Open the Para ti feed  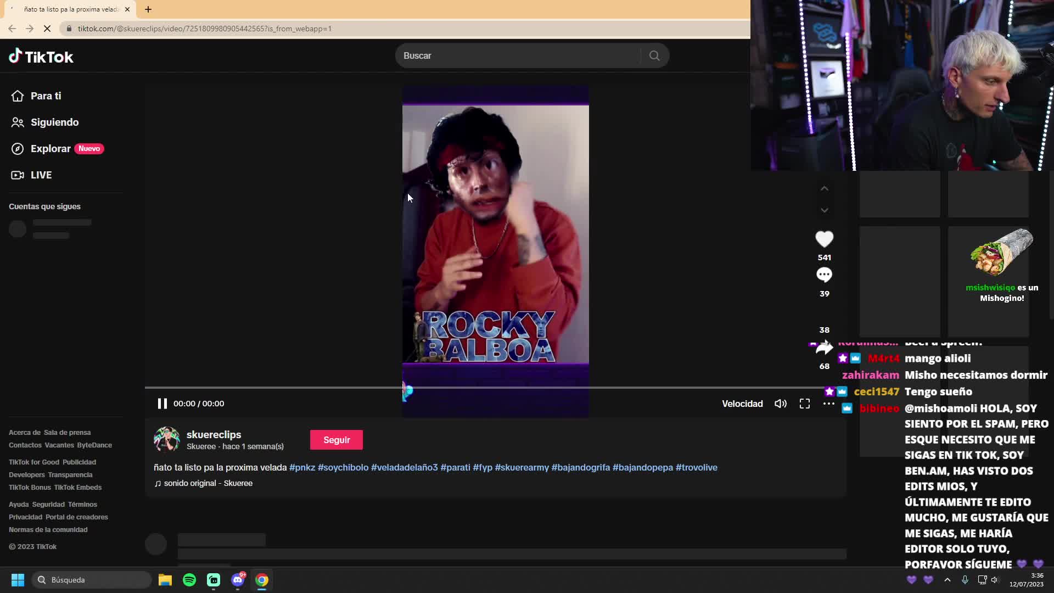tap(36, 96)
